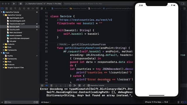This screenshot has height=105, width=187.
Task: Open the Test navigator diamond icon
Action: 24,8
